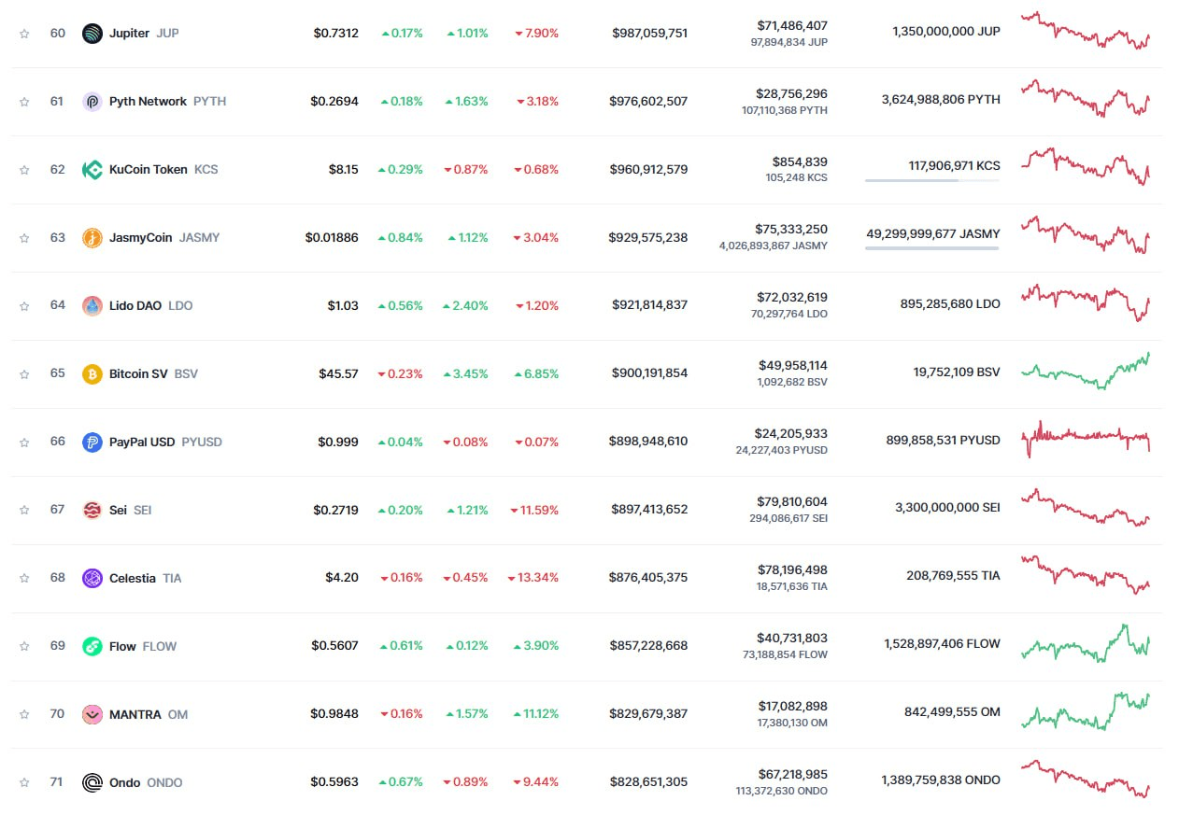Click the Celestia logo icon

click(x=92, y=579)
